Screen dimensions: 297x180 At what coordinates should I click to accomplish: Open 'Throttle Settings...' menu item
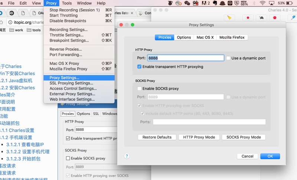click(x=79, y=35)
